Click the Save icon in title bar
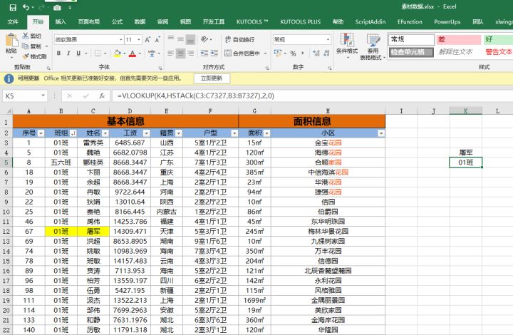Viewport: 513px width, 335px height. 13,7
